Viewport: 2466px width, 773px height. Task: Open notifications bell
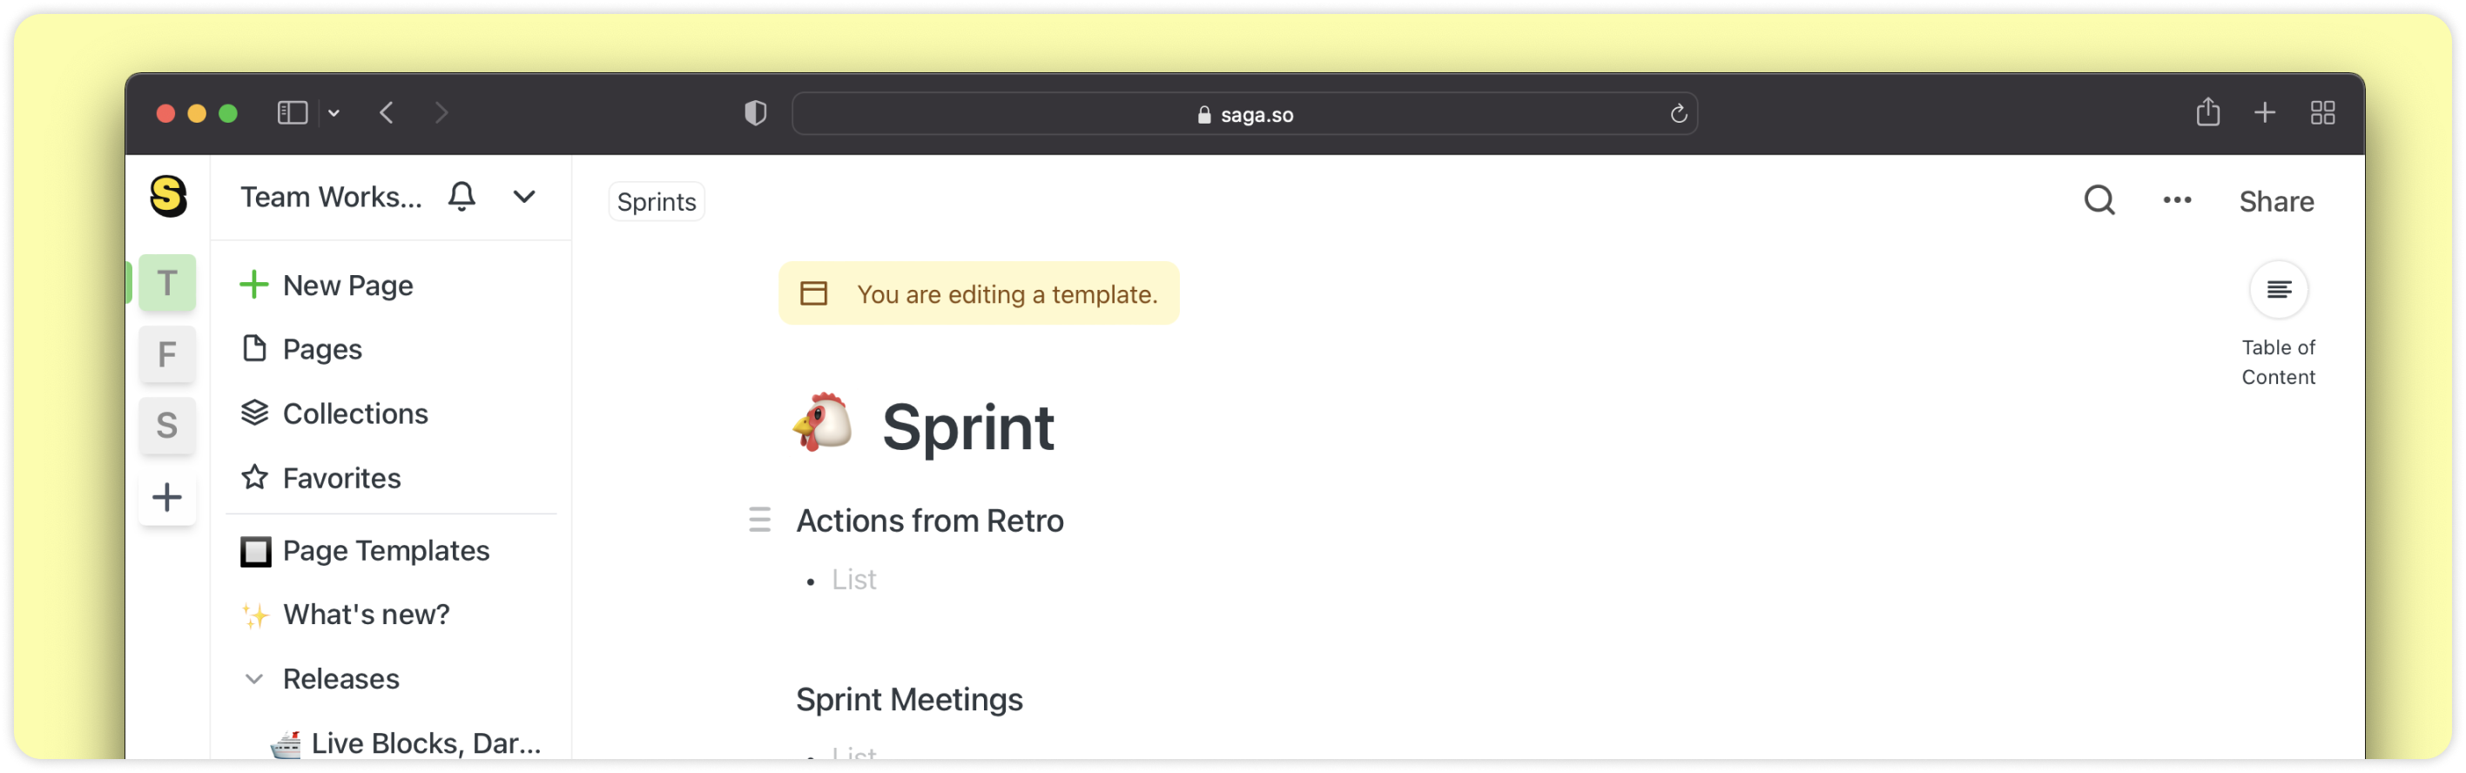[462, 196]
